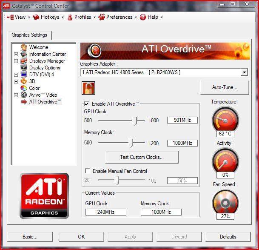
Task: Select the DTV (DVI) 4 monitor icon
Action: point(24,75)
